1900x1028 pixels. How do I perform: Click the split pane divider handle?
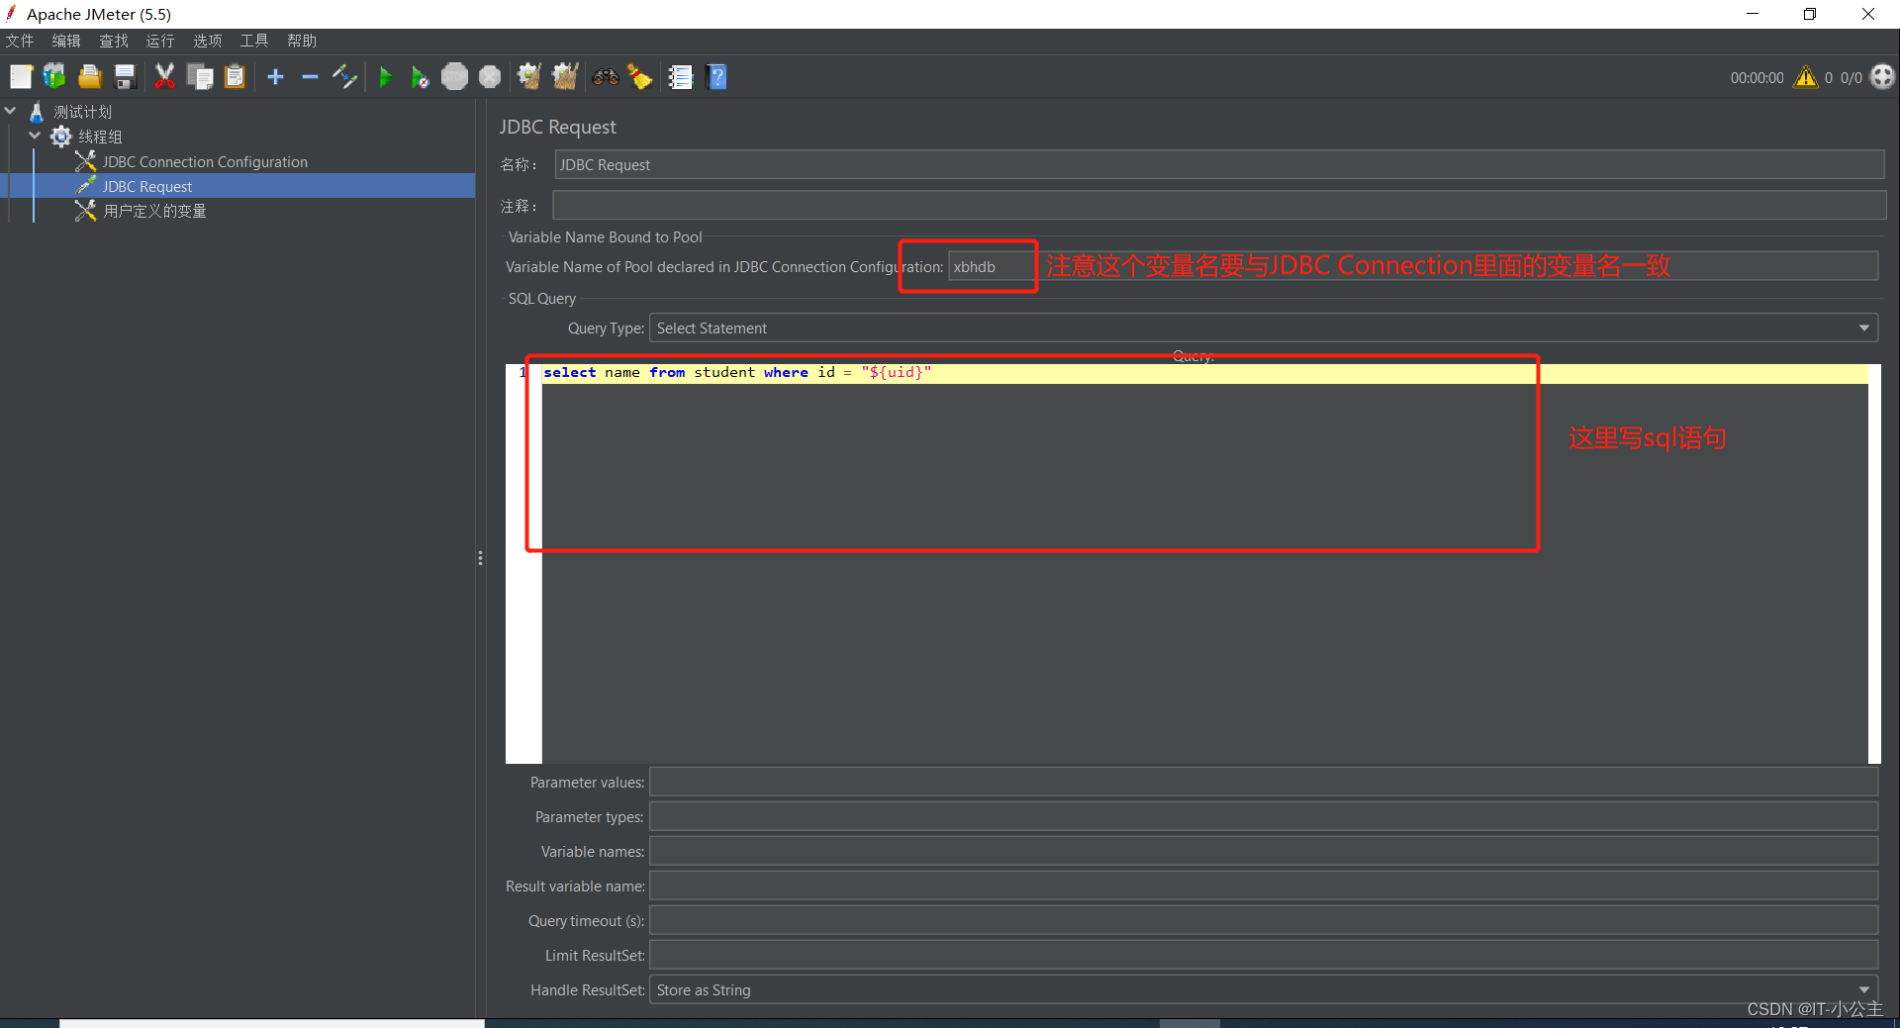[x=480, y=558]
